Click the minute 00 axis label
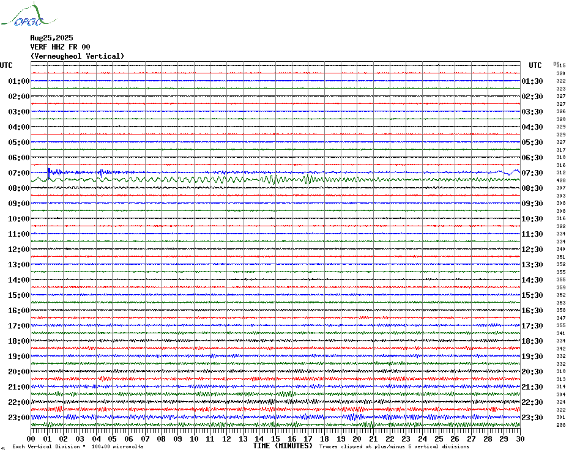This screenshot has height=455, width=569. pyautogui.click(x=31, y=439)
